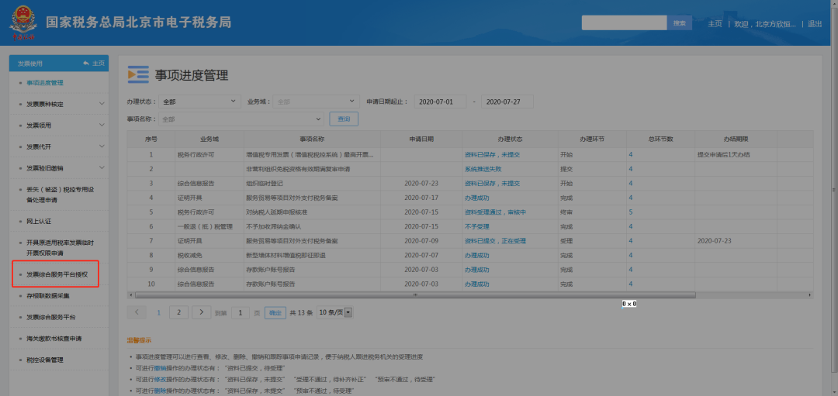The width and height of the screenshot is (838, 396).
Task: Click total steps 5 link in row 5
Action: point(631,212)
